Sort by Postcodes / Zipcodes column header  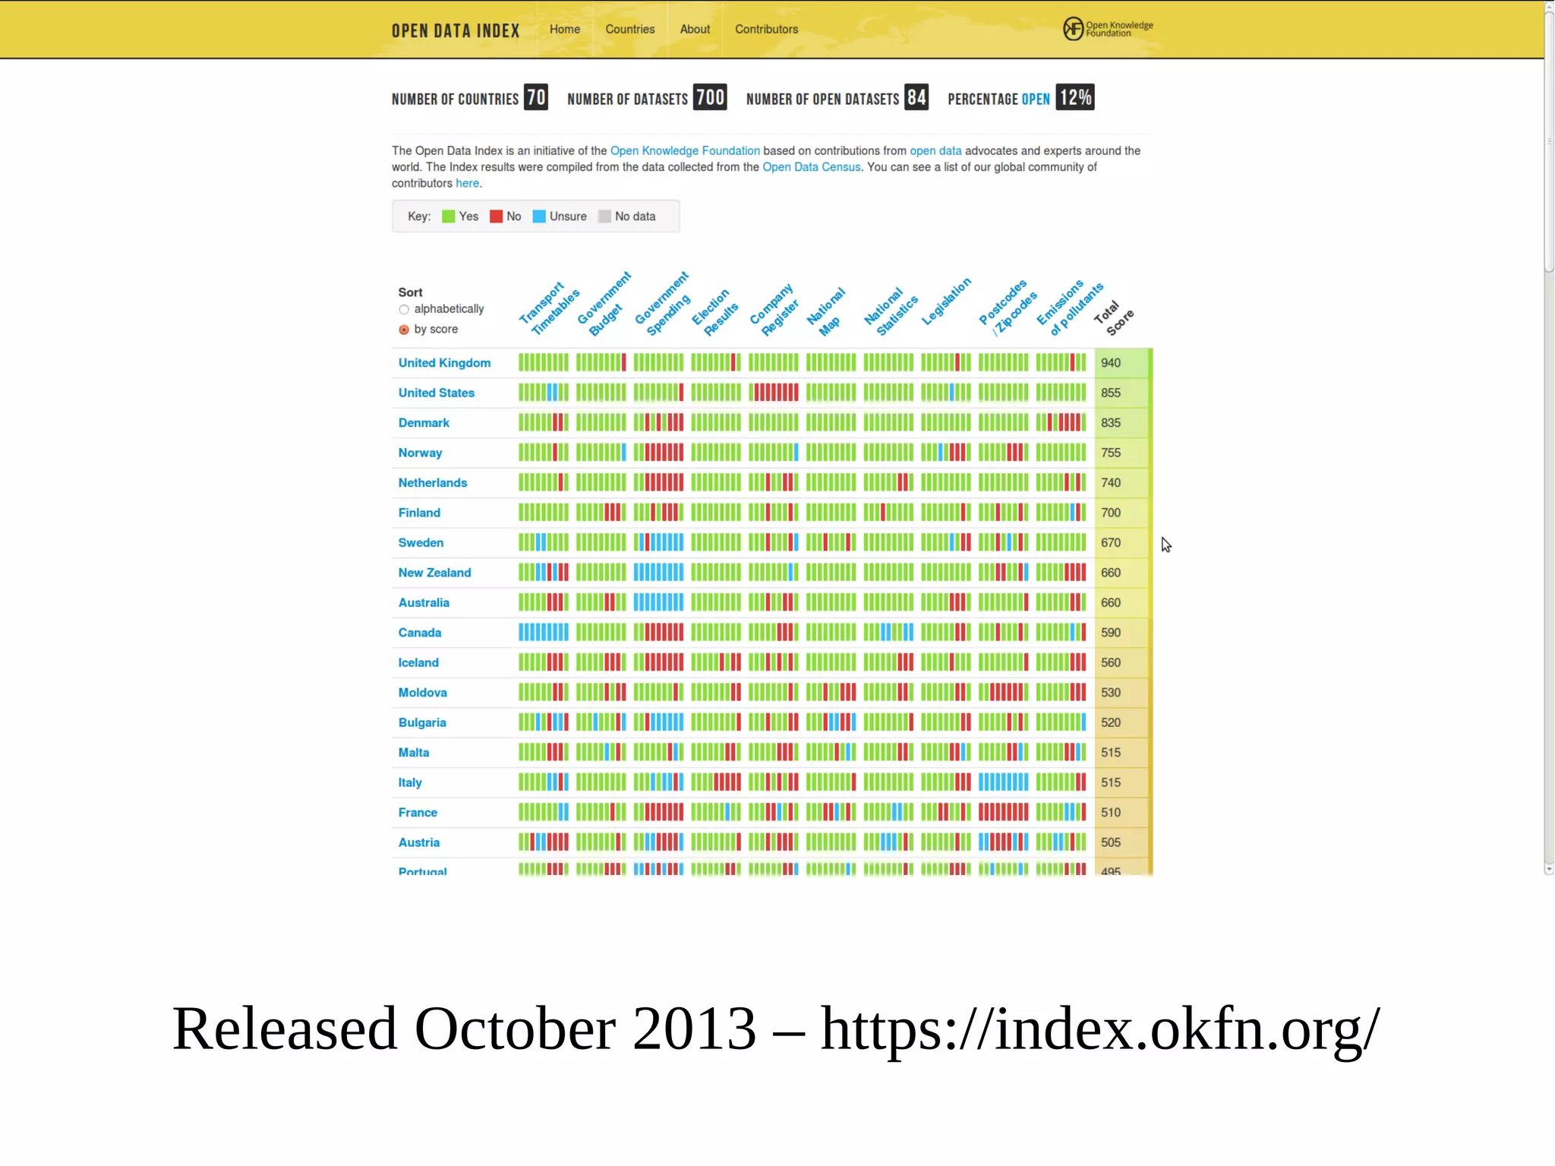(x=1008, y=307)
